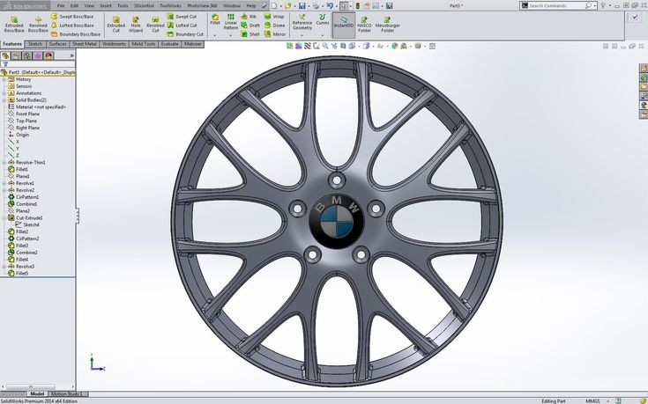The image size is (648, 404).
Task: Open the Insert menu
Action: 106,6
